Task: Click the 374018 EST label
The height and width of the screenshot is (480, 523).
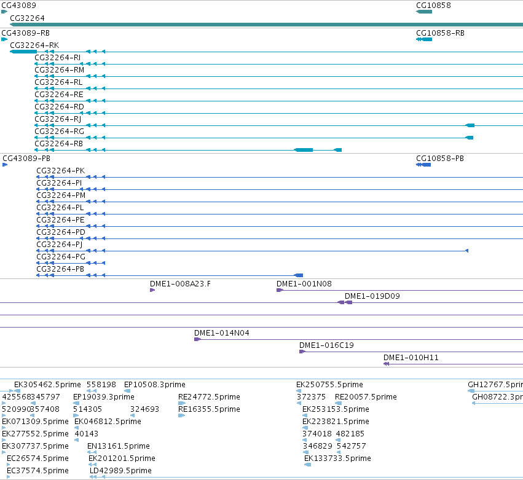Action: tap(317, 434)
